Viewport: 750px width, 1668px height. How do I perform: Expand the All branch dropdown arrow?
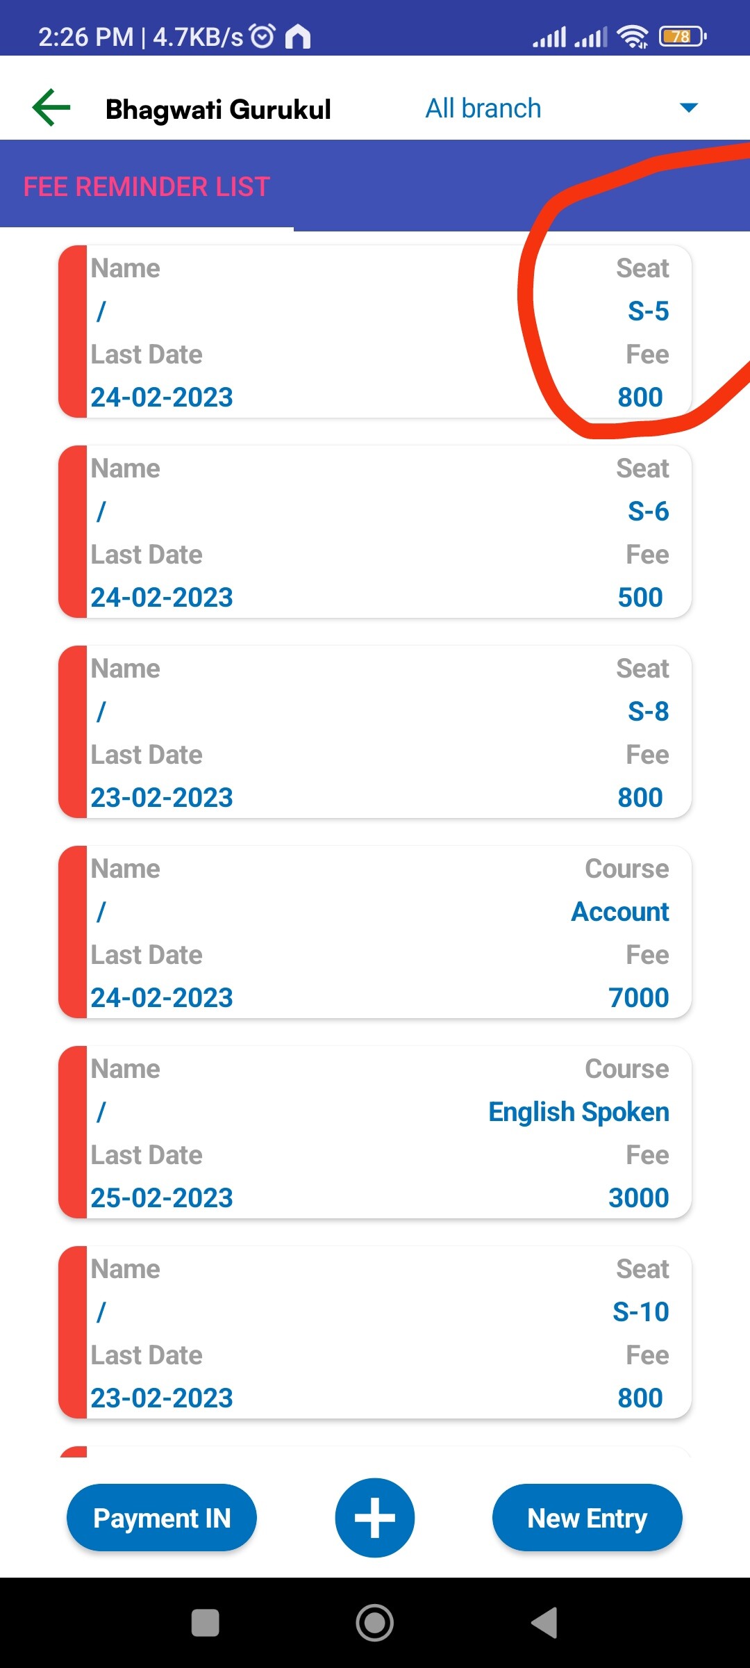coord(688,108)
